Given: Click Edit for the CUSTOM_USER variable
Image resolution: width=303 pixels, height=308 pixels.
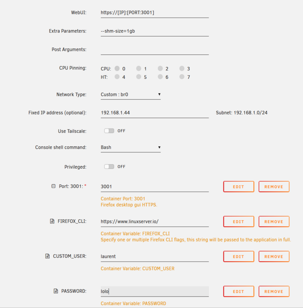Looking at the screenshot, I should 239,257.
